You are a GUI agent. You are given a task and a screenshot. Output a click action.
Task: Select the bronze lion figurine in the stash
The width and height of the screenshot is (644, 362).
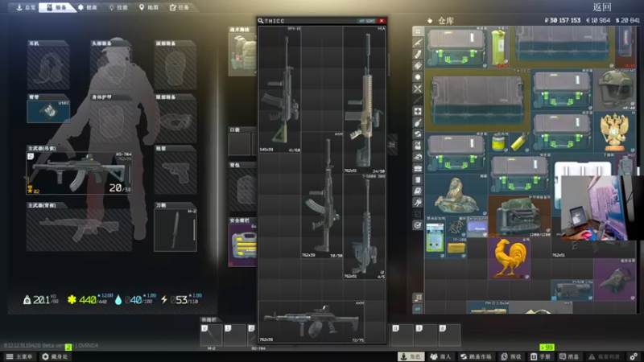tap(456, 195)
